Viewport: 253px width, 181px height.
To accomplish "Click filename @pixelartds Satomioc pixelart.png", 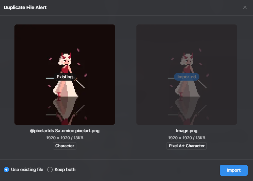I will click(65, 131).
